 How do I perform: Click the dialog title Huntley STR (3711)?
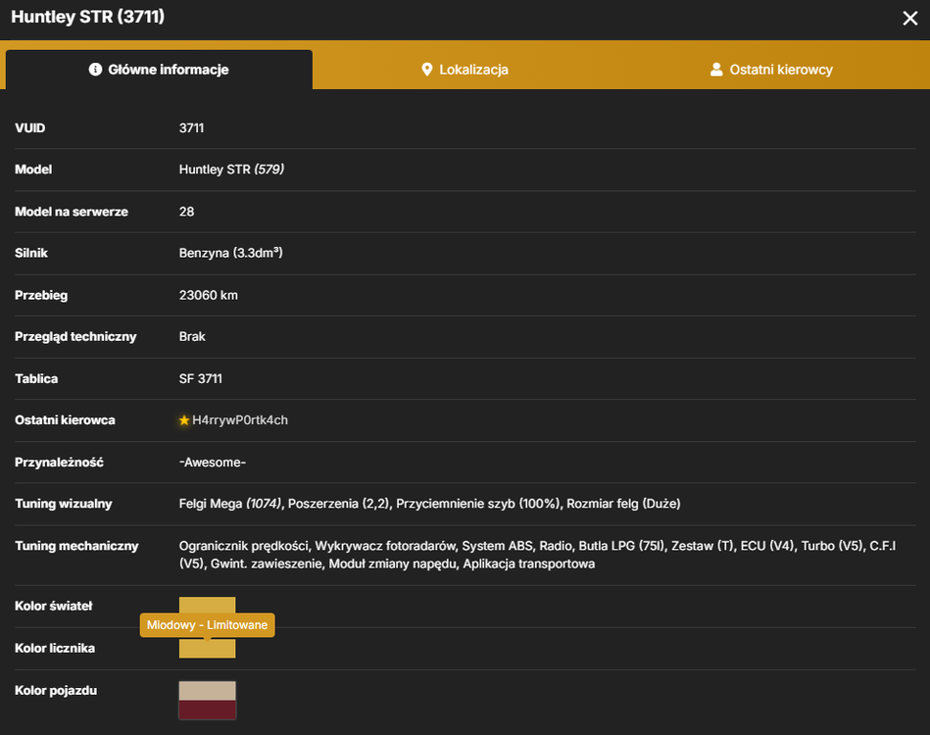click(x=88, y=17)
